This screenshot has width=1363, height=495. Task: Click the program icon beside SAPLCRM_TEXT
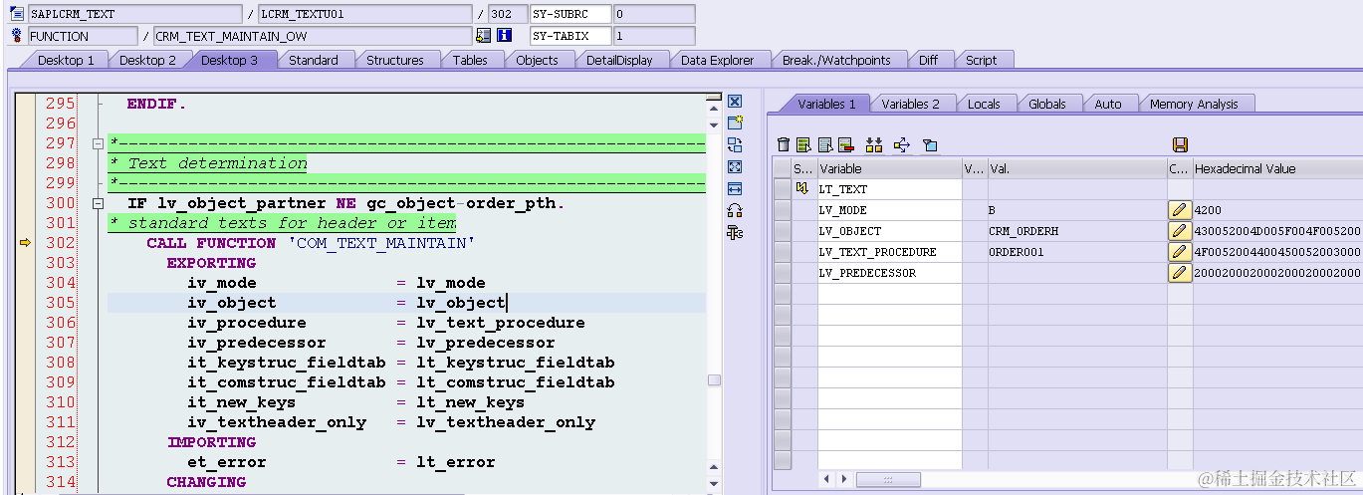click(x=16, y=14)
